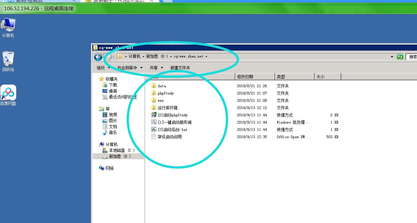Select the [1]一键启动服务端 batch file

(174, 122)
